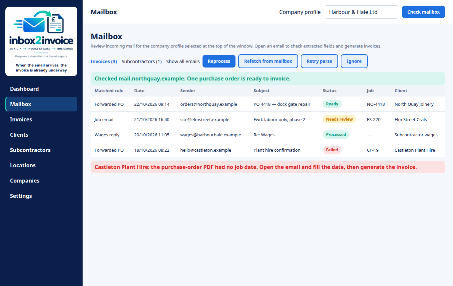Select the Show all emails tab
This screenshot has height=286, width=453.
pyautogui.click(x=183, y=62)
